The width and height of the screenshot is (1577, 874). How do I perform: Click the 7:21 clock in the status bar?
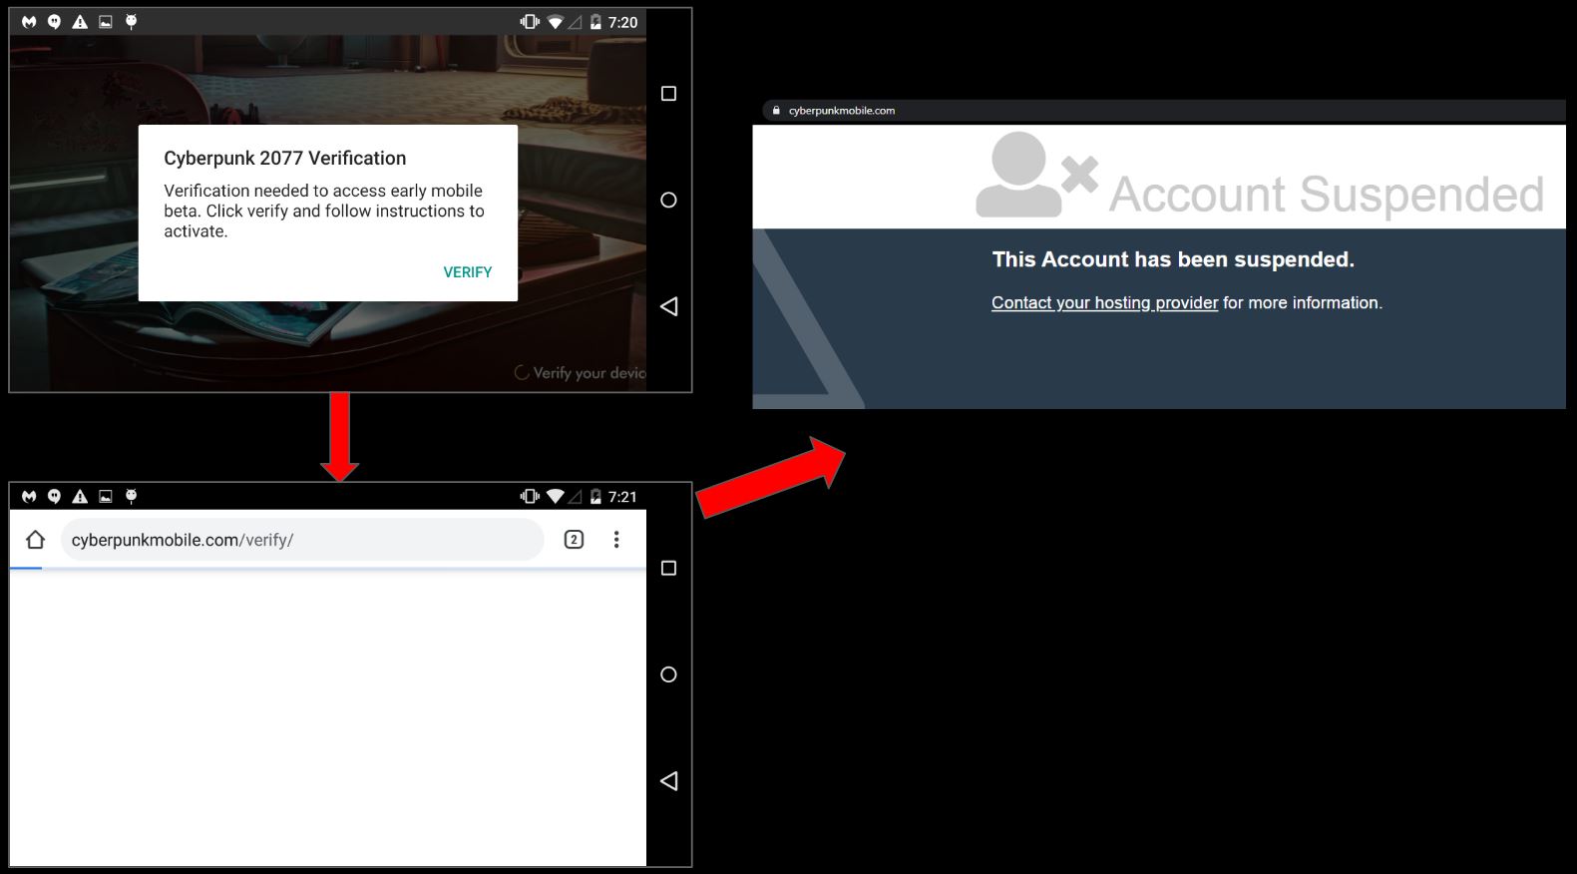tap(623, 497)
